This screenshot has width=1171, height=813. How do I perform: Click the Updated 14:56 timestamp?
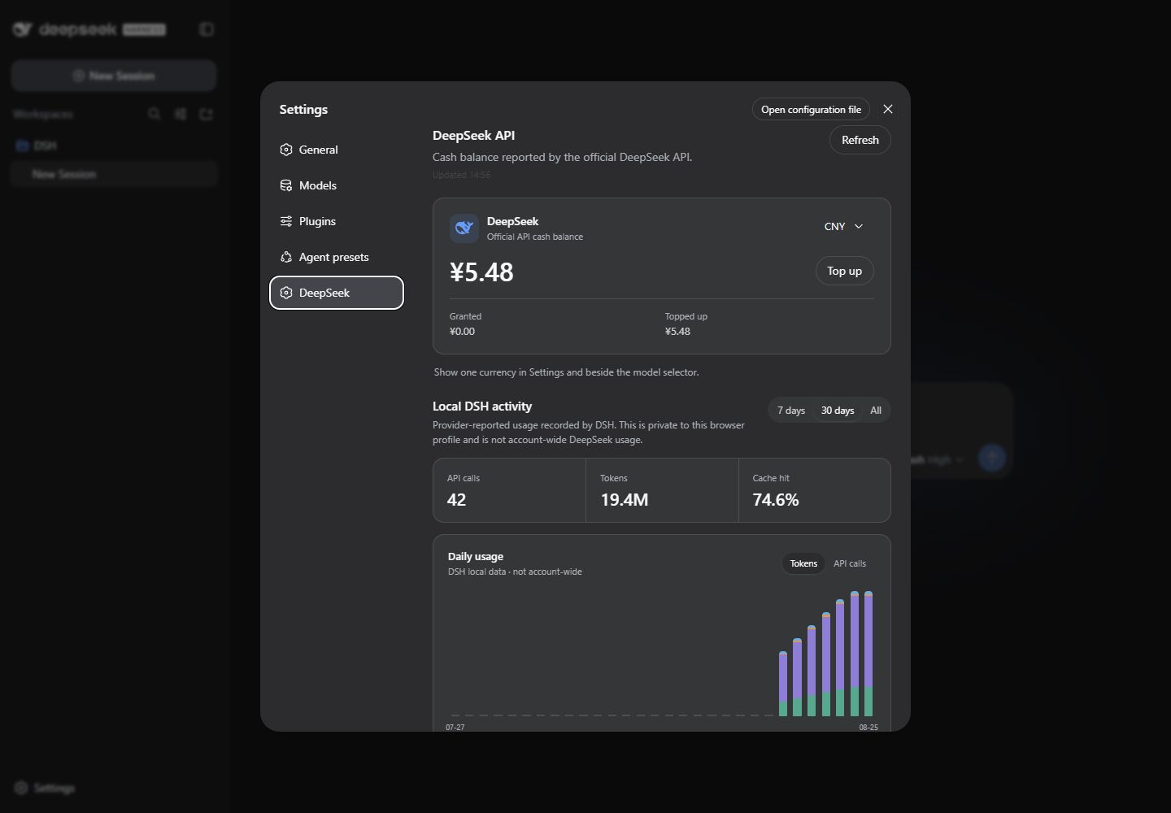(461, 175)
